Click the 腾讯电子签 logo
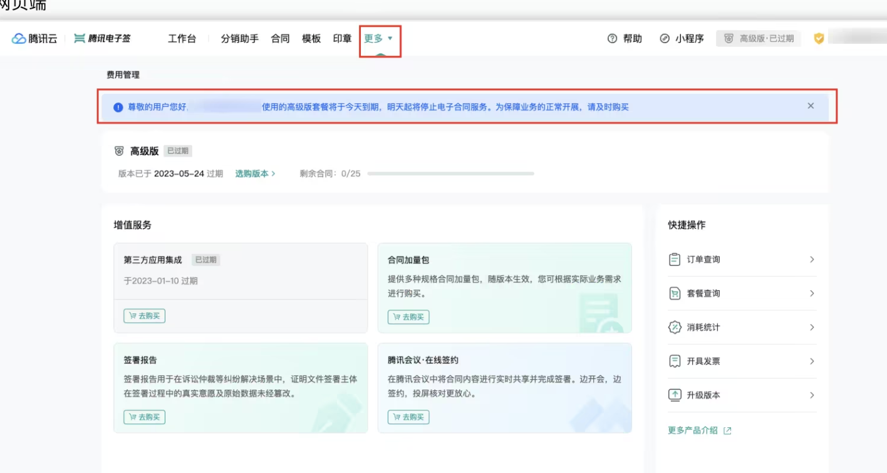887x473 pixels. coord(103,38)
